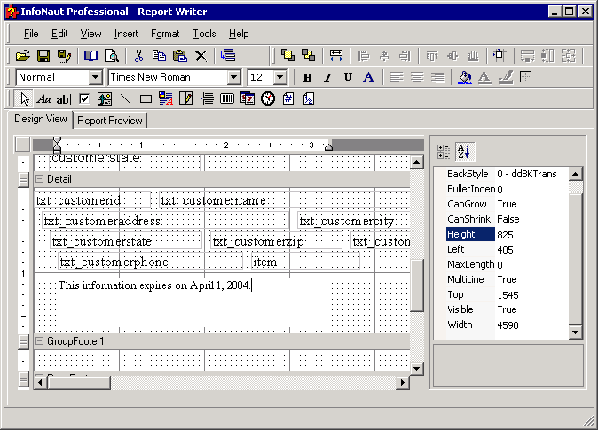This screenshot has width=598, height=430.
Task: Select the txt_customername field
Action: 213,200
